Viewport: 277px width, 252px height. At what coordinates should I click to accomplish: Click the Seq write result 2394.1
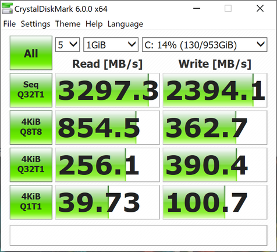[x=215, y=90]
